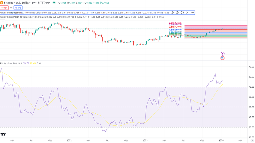View Auto Fib Retracement source code

pyautogui.click(x=182, y=13)
